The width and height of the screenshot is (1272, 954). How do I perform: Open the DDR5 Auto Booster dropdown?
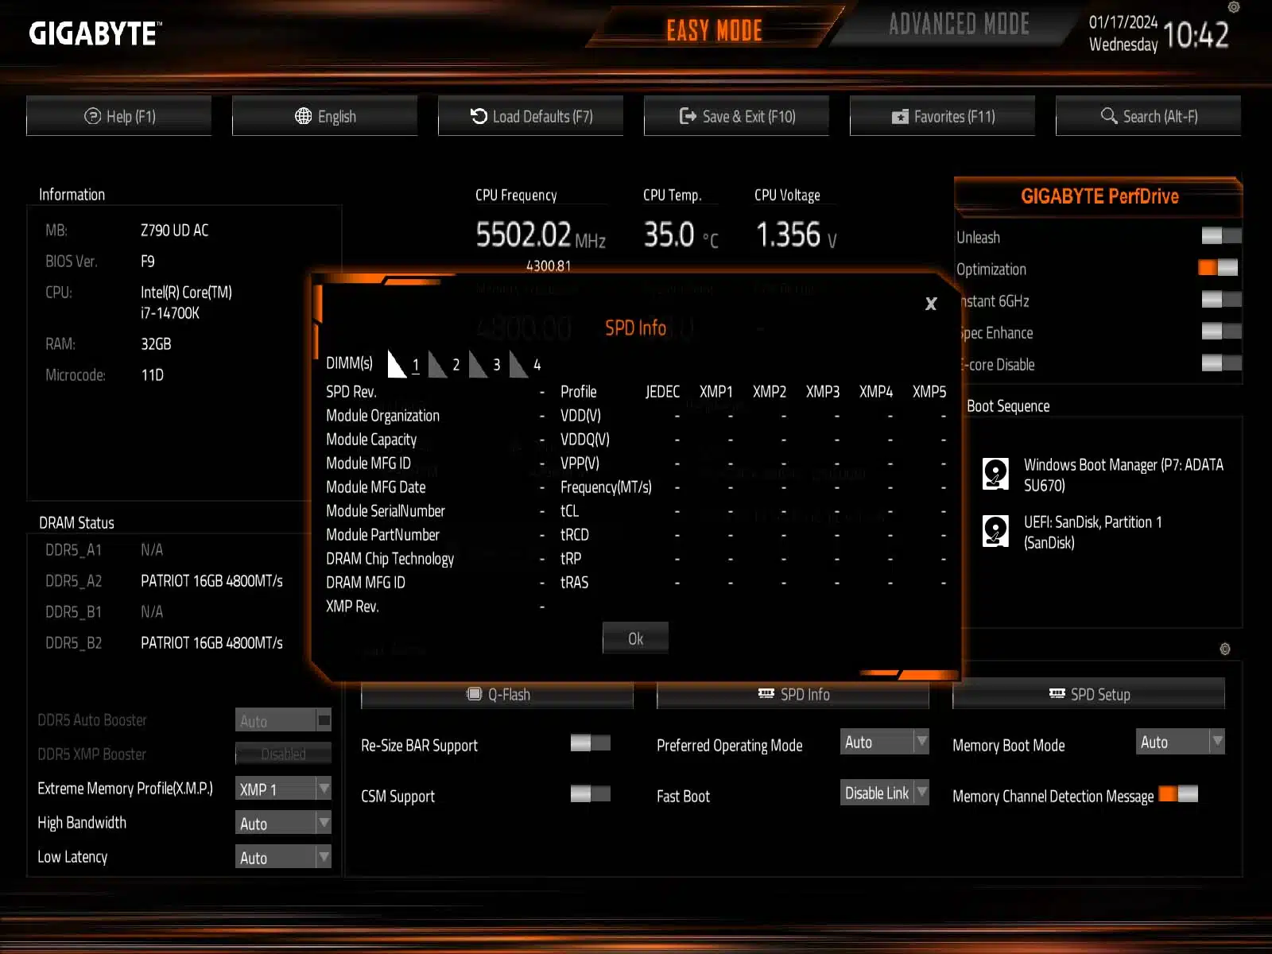coord(283,720)
